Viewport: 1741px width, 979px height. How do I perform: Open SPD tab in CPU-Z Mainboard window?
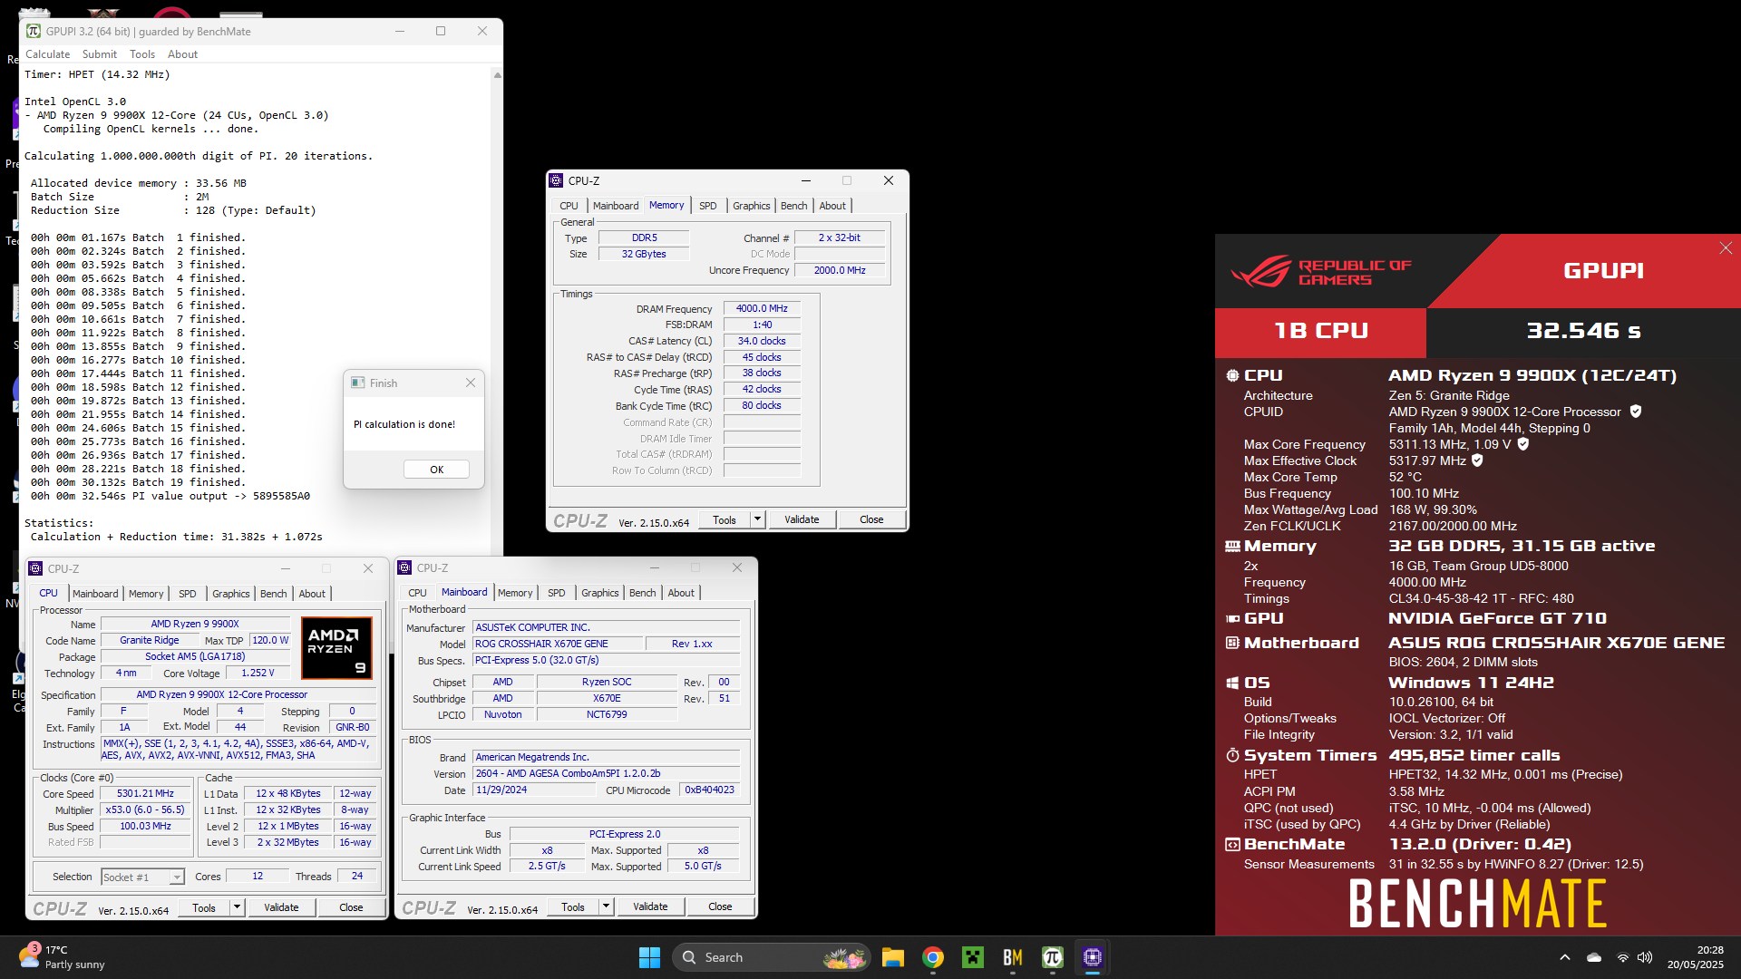tap(557, 593)
